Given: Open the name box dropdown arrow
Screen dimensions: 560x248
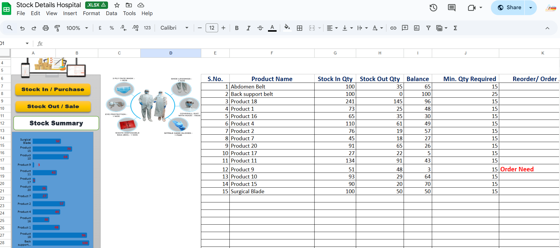Looking at the screenshot, I should tap(27, 44).
